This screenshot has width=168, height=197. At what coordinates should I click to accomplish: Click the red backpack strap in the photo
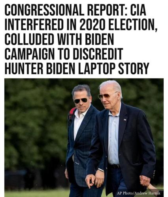(x=72, y=113)
